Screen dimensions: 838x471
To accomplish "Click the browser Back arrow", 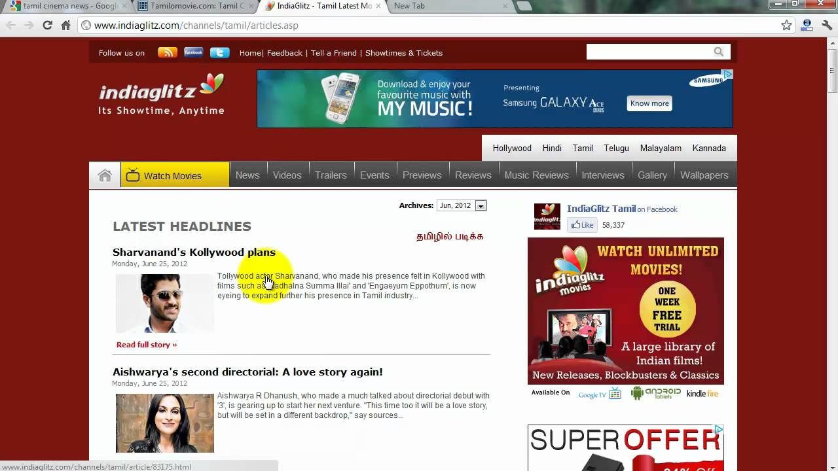I will [x=10, y=26].
